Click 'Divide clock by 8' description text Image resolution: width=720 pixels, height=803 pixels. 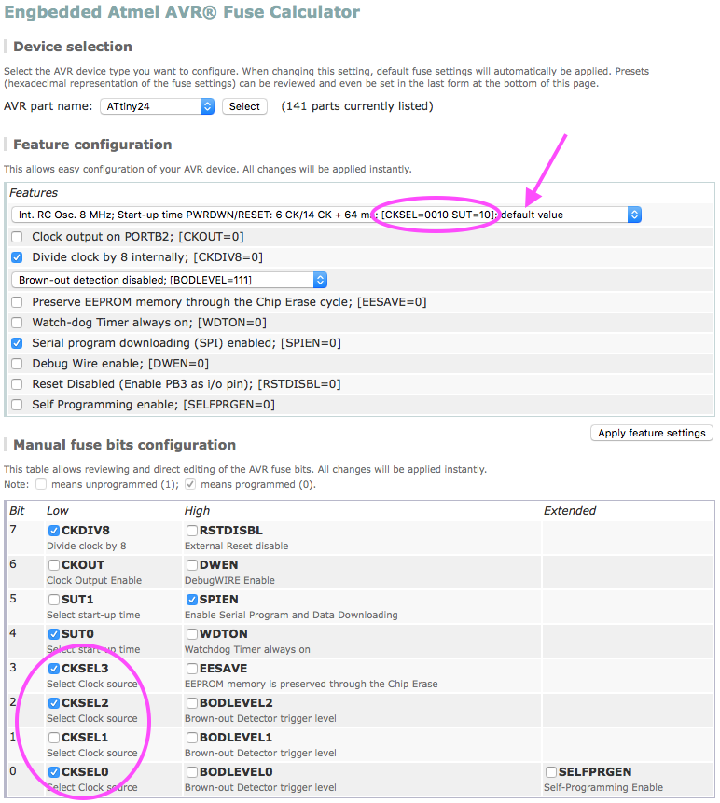pos(87,546)
